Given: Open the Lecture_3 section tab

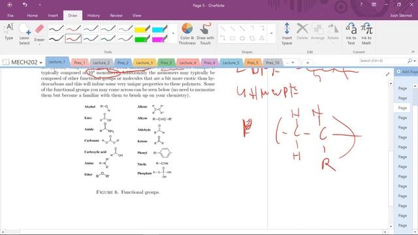Looking at the screenshot, I should pos(144,63).
